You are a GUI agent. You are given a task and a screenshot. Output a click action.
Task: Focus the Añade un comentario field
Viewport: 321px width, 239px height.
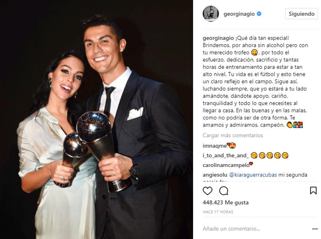[256, 229]
